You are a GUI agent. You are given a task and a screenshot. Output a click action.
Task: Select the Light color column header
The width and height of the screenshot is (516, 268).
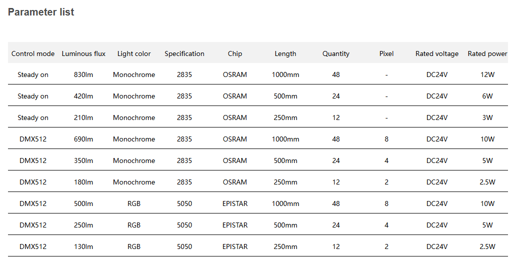134,53
